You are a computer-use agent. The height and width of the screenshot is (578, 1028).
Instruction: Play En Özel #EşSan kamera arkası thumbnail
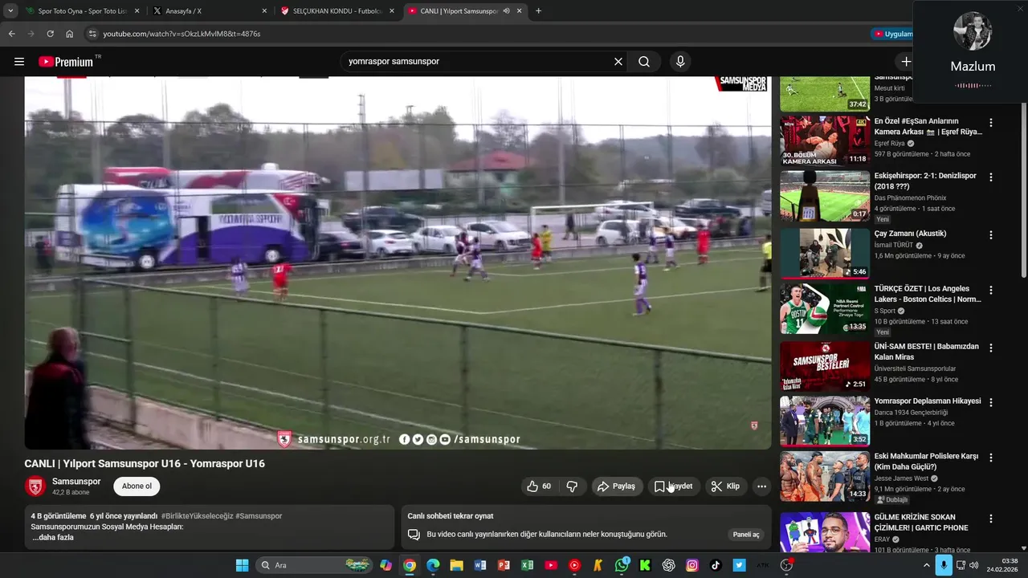click(825, 140)
